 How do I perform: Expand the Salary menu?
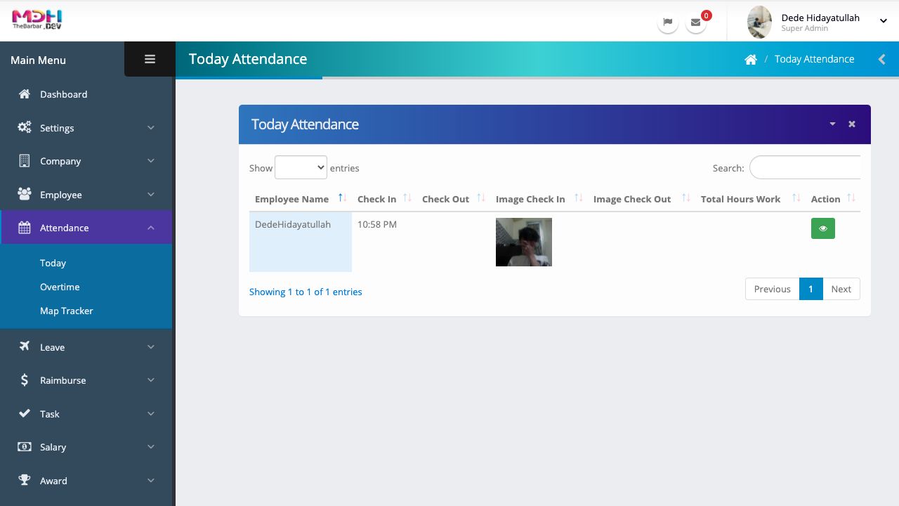[x=86, y=447]
